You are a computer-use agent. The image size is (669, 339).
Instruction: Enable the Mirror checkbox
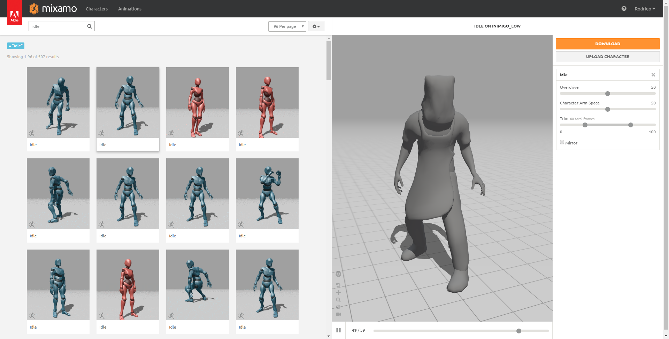click(562, 142)
